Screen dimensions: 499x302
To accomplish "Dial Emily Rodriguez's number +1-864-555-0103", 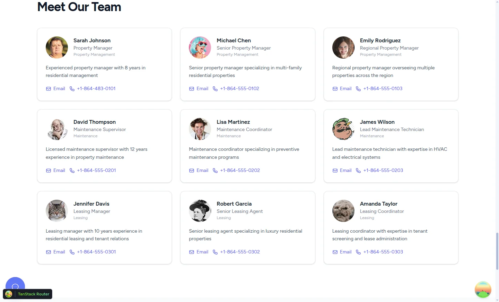I will tap(379, 89).
